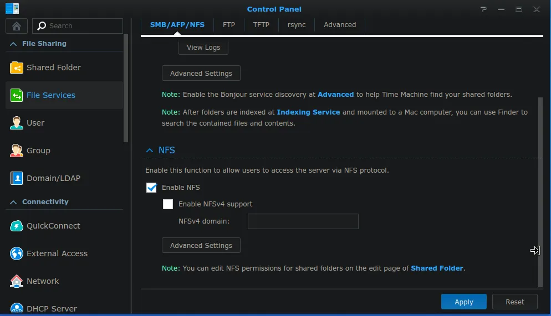
Task: Click the Connectivity heading text
Action: [45, 202]
